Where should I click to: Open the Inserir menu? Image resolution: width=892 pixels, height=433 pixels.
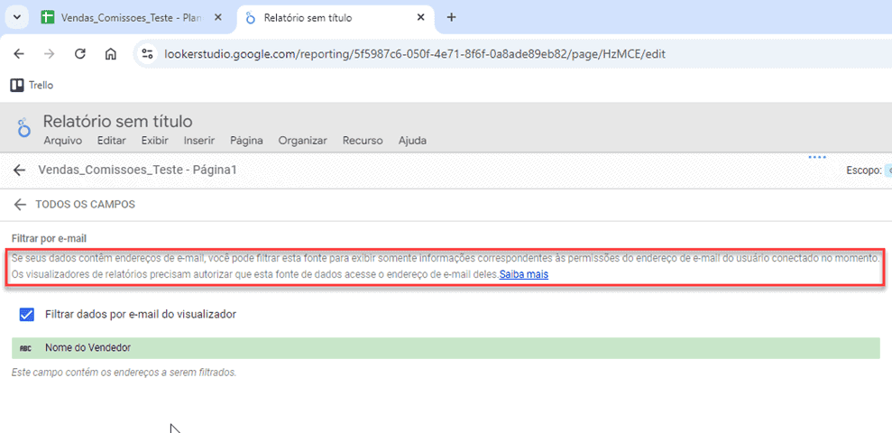point(198,141)
